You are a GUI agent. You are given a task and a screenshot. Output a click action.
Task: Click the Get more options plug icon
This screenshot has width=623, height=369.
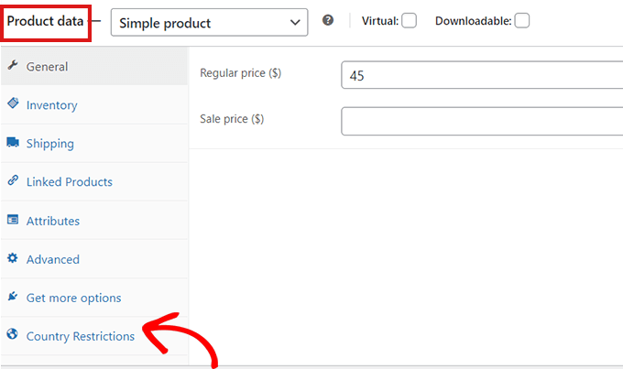click(13, 297)
